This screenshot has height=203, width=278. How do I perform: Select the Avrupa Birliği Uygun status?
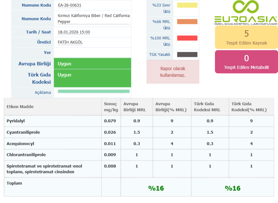tap(92, 64)
